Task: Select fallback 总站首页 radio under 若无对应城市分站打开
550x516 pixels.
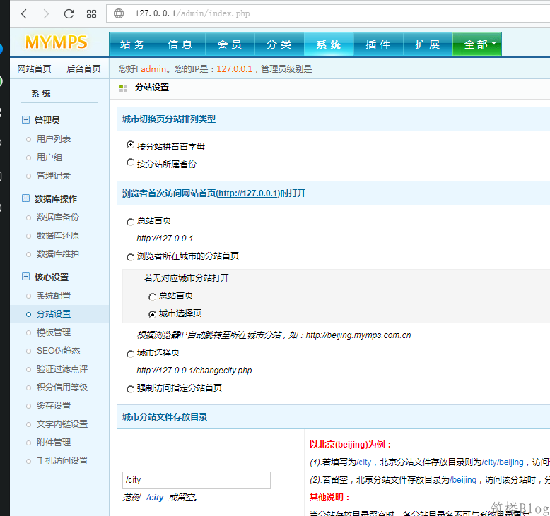Action: [x=152, y=296]
